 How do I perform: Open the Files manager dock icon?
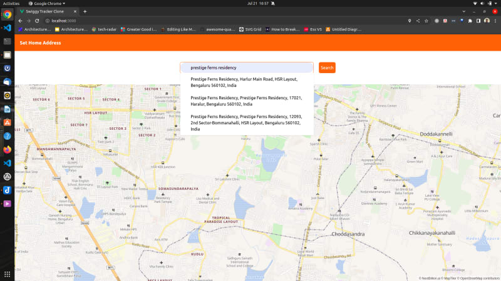pyautogui.click(x=7, y=55)
